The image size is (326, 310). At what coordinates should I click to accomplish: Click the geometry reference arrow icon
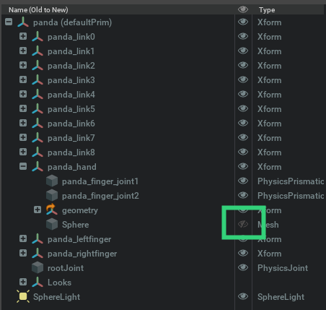click(x=52, y=210)
